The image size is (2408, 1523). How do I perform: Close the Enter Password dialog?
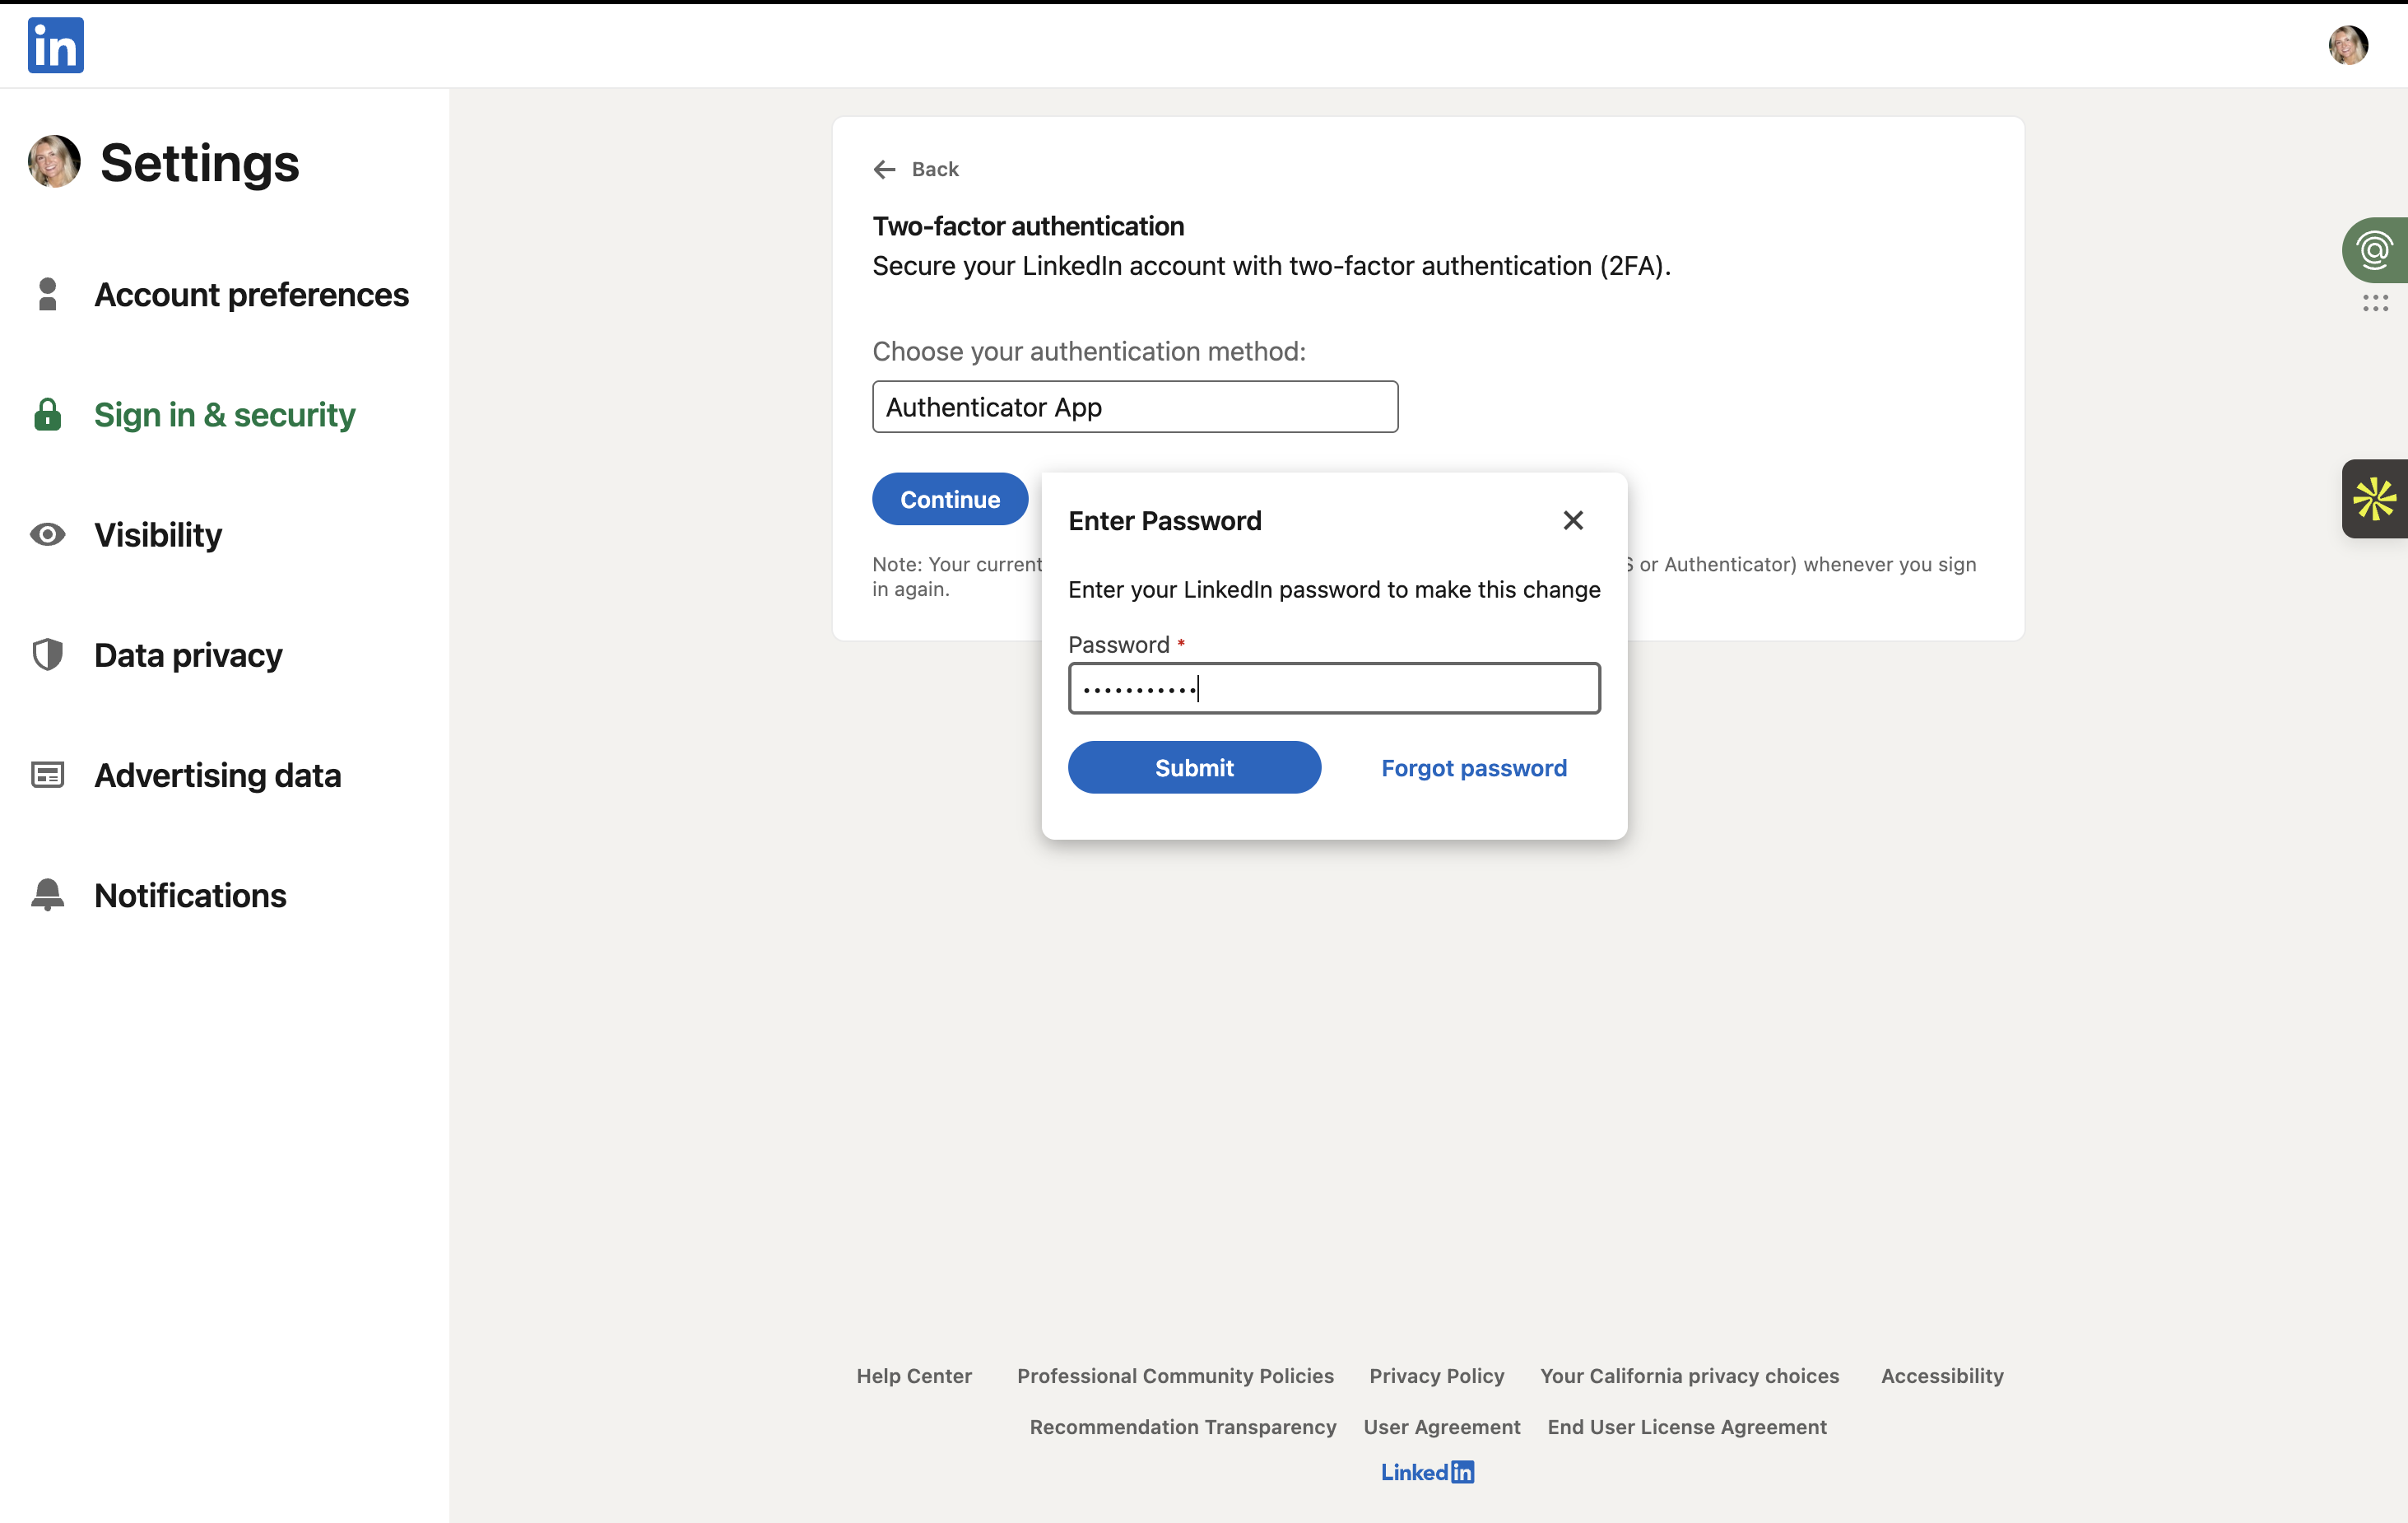pyautogui.click(x=1572, y=520)
